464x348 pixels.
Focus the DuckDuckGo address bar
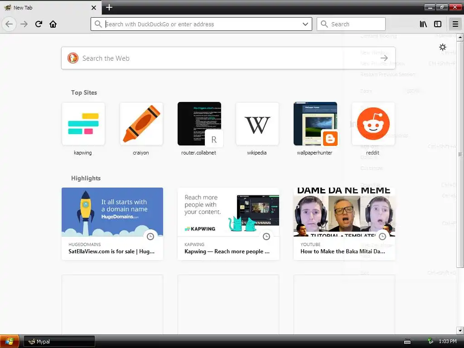click(201, 24)
